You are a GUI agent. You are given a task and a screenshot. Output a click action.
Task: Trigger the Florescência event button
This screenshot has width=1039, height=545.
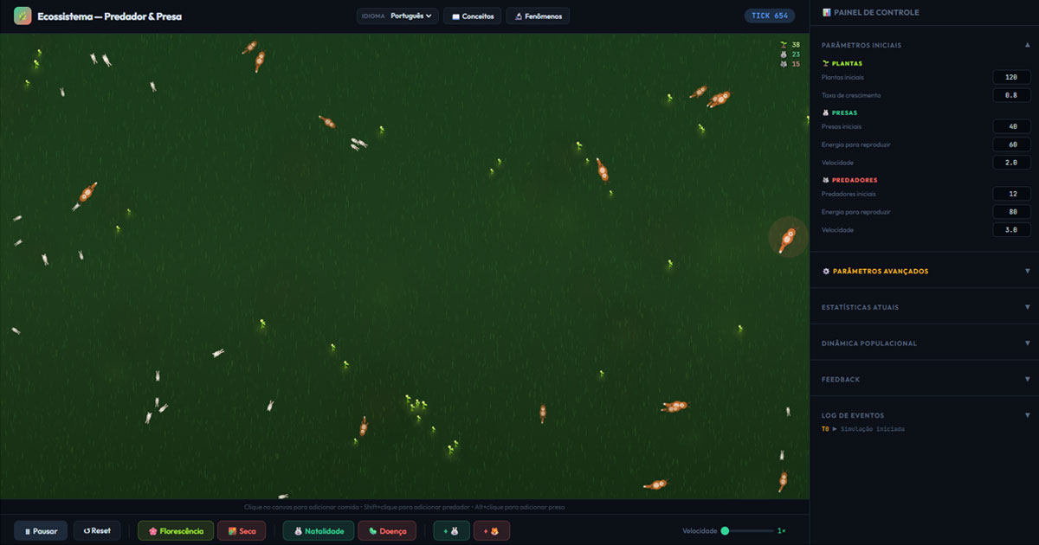pyautogui.click(x=175, y=530)
